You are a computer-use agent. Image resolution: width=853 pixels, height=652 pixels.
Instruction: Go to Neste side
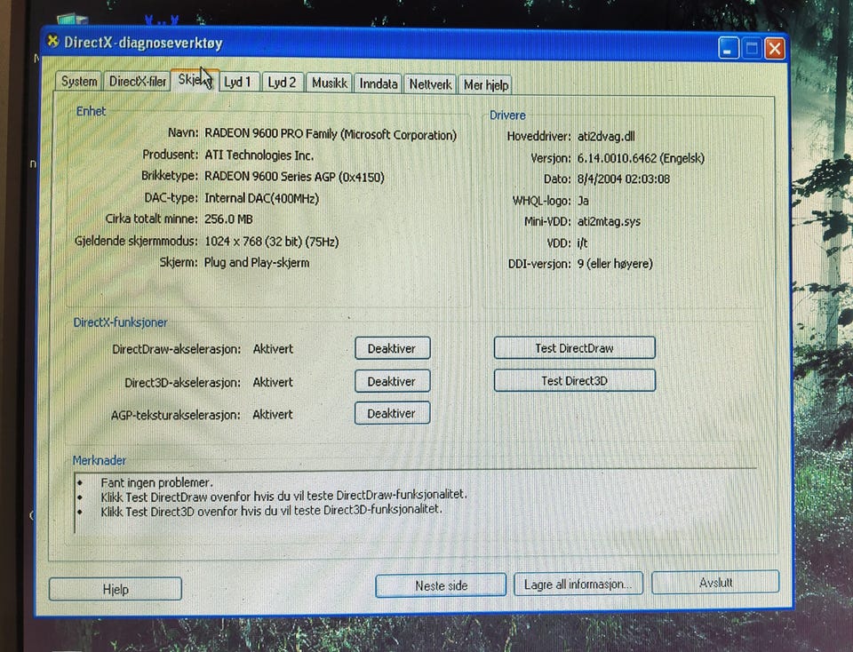click(441, 585)
